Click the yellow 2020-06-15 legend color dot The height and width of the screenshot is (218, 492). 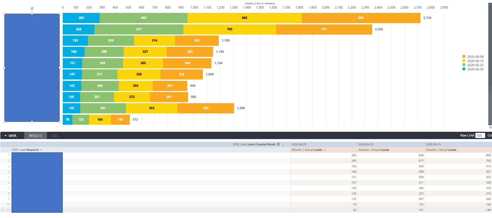(x=464, y=61)
